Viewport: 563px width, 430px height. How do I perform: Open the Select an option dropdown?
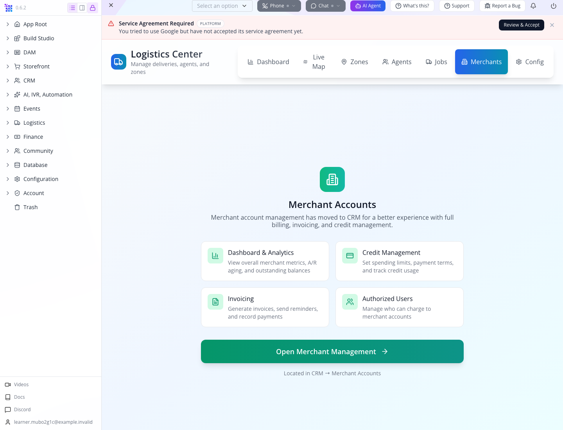pos(222,6)
